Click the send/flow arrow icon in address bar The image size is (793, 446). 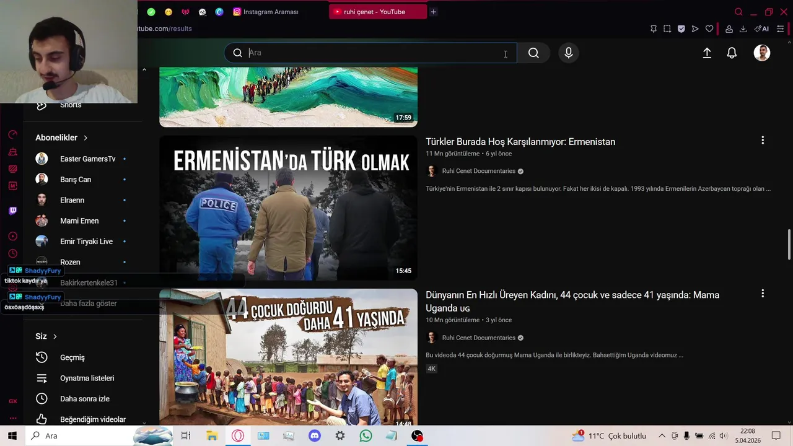(695, 28)
